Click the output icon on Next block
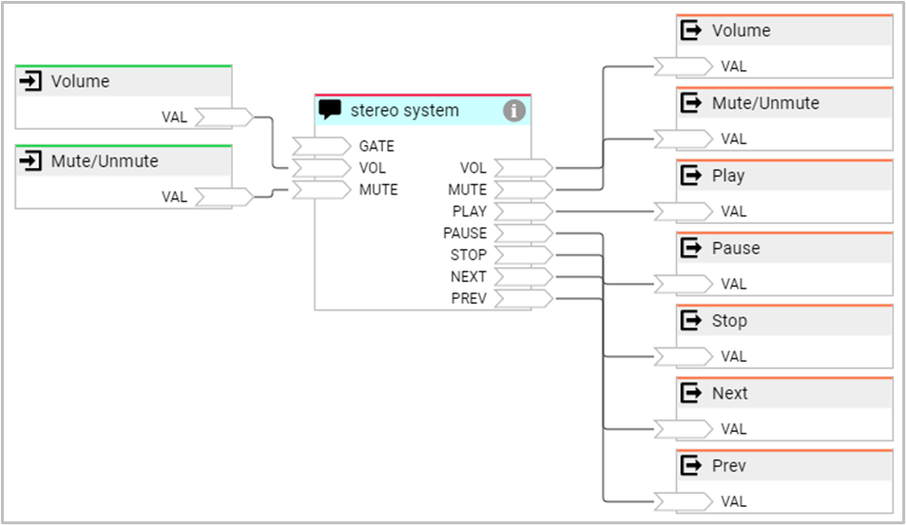 691,394
